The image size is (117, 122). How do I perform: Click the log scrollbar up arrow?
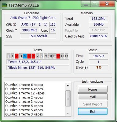[x=68, y=85]
